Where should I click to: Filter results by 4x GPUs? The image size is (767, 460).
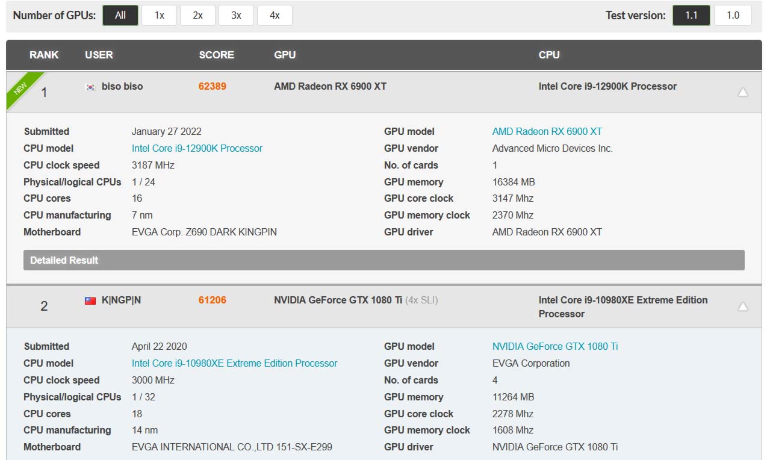tap(275, 16)
